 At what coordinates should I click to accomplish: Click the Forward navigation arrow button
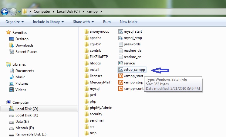tap(13, 12)
